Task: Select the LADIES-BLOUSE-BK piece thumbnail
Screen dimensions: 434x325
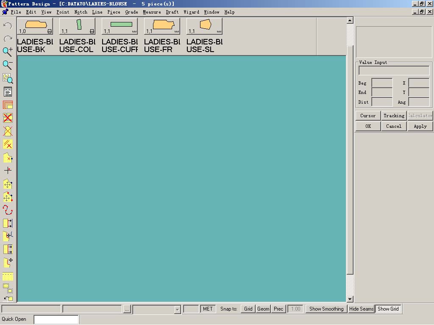Action: (35, 26)
